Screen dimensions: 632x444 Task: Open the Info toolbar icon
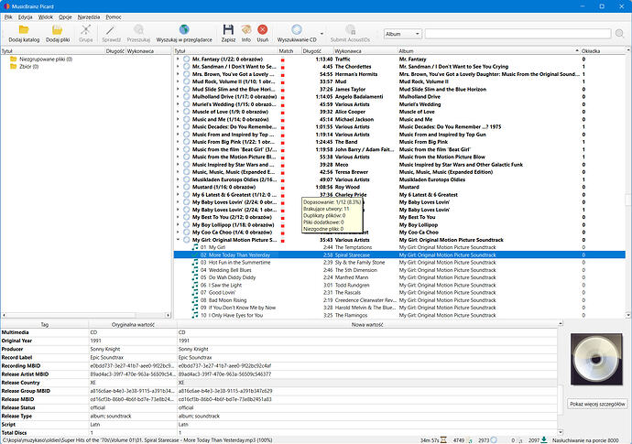(246, 29)
